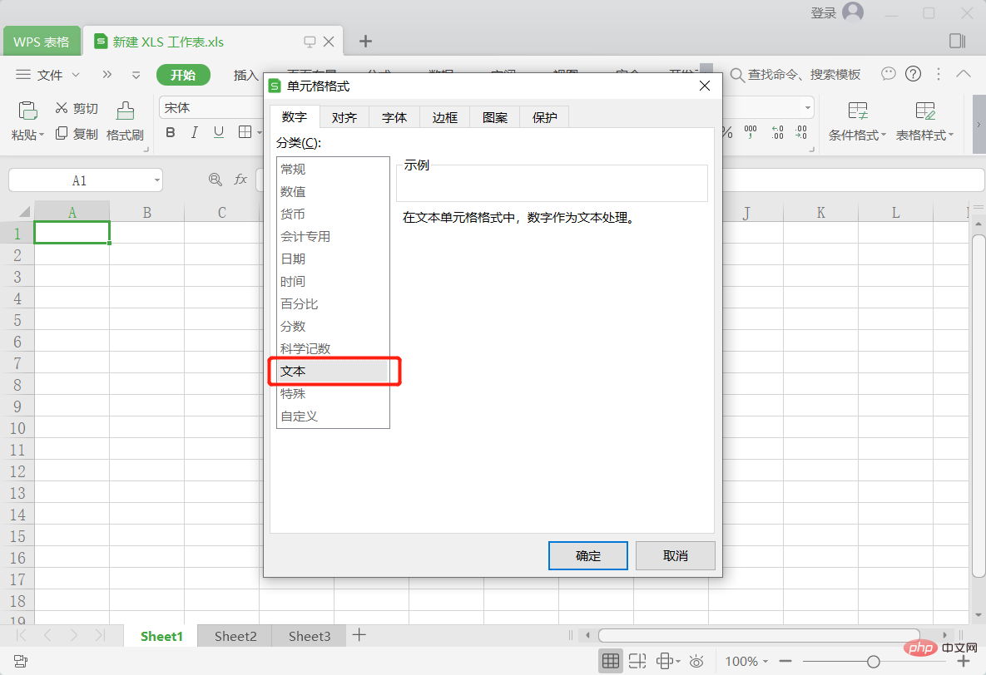The height and width of the screenshot is (675, 986).
Task: Click the Paste clipboard icon
Action: [x=27, y=111]
